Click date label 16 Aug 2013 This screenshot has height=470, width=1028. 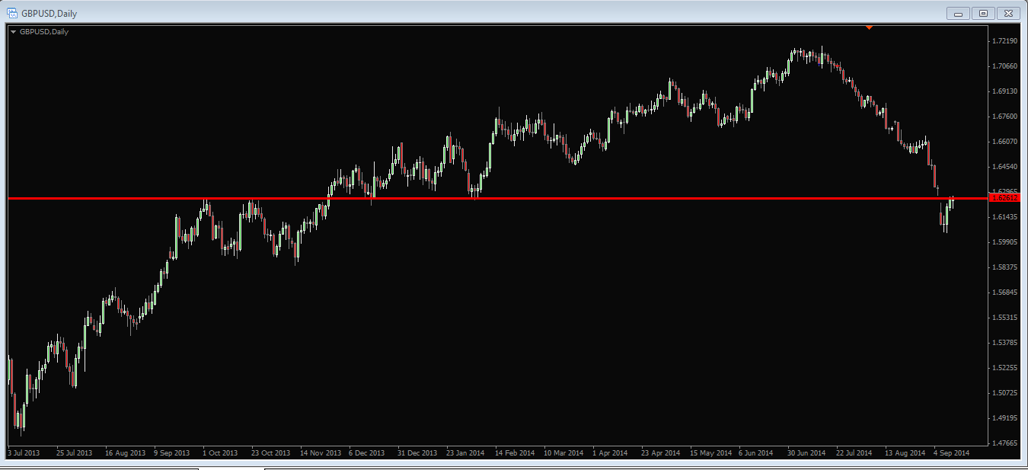(125, 452)
